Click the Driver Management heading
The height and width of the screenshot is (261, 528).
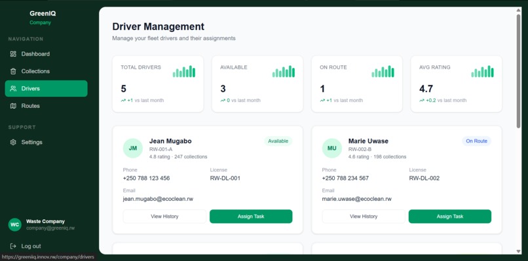[x=159, y=27]
